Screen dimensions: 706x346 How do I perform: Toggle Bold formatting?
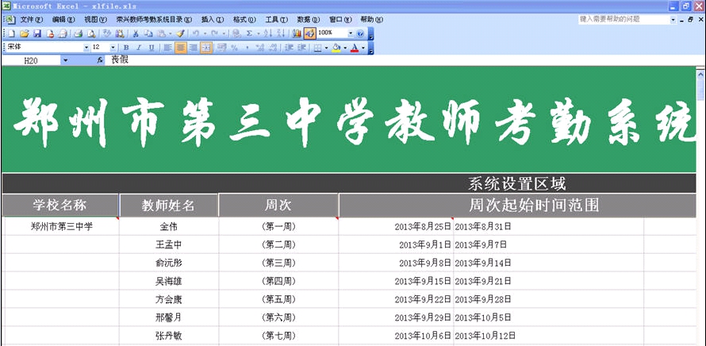126,48
